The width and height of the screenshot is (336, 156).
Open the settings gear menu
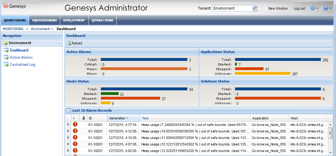314,8
